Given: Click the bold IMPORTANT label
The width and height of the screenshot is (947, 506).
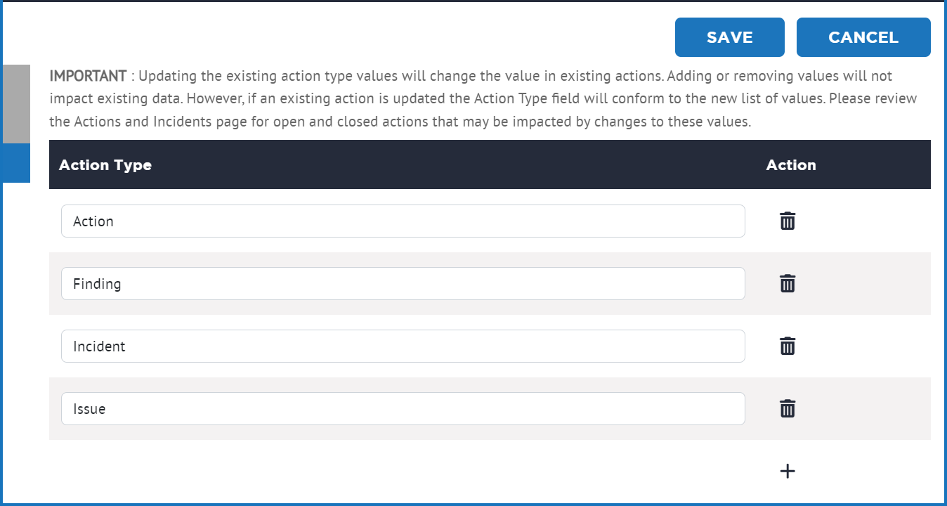Looking at the screenshot, I should click(88, 75).
